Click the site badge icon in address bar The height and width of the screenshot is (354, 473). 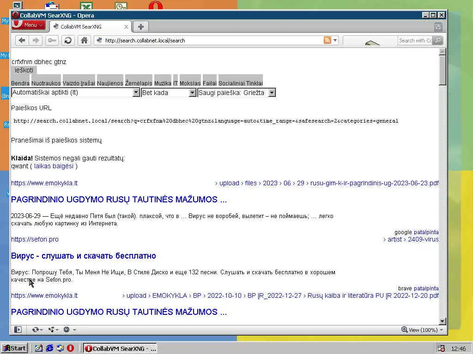pyautogui.click(x=99, y=40)
